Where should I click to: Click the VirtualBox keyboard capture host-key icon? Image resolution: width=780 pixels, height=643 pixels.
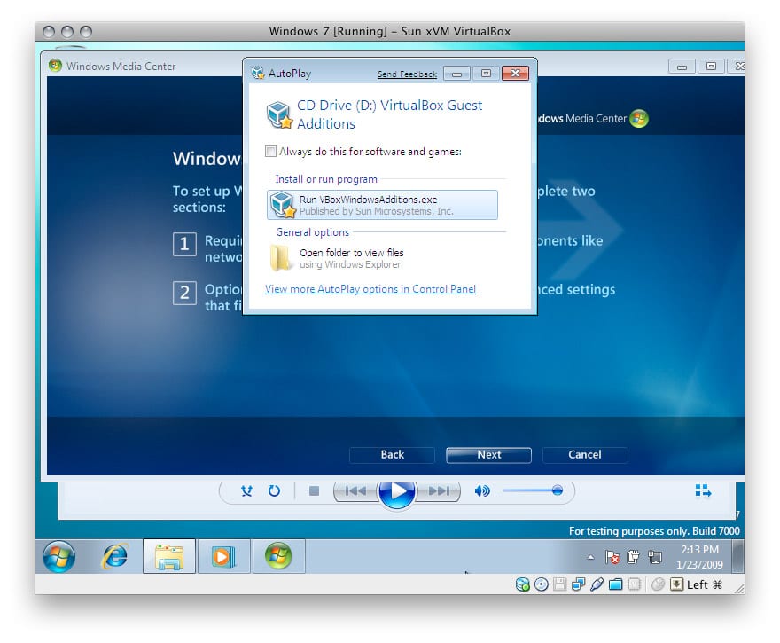click(x=676, y=584)
